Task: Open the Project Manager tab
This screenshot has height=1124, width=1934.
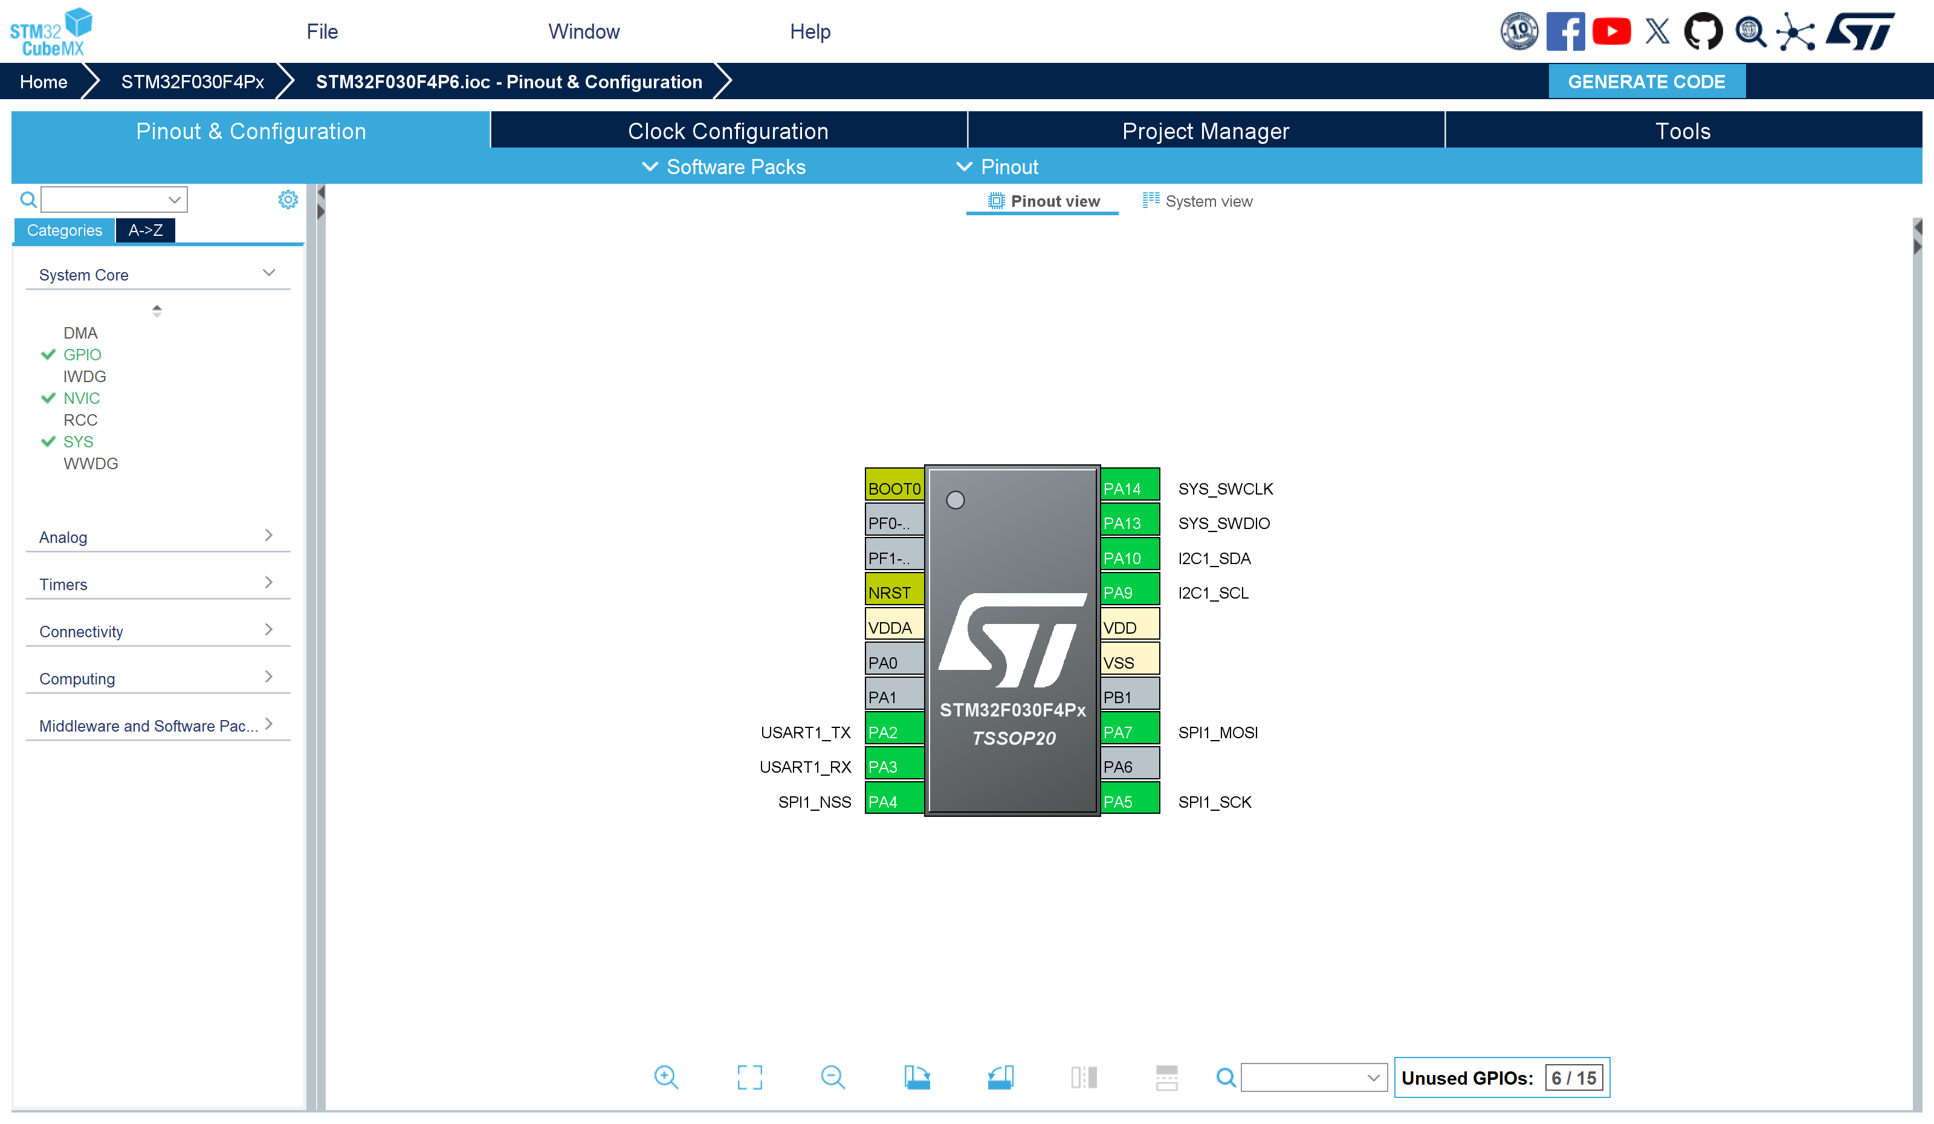Action: pyautogui.click(x=1205, y=131)
